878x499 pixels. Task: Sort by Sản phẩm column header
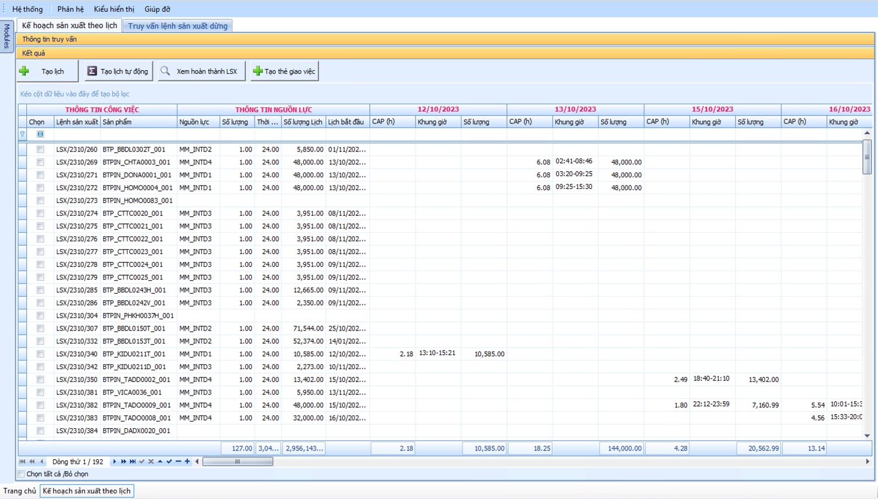[139, 122]
